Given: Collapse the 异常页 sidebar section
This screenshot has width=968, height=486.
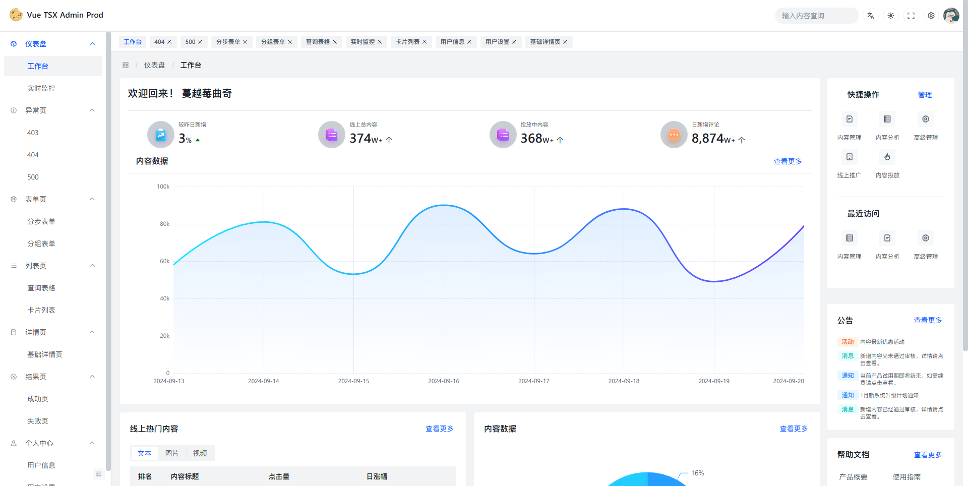Looking at the screenshot, I should point(92,110).
